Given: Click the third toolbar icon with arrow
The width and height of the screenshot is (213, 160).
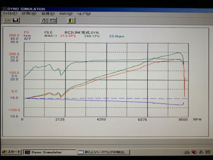Looking at the screenshot, I should coord(44,20).
